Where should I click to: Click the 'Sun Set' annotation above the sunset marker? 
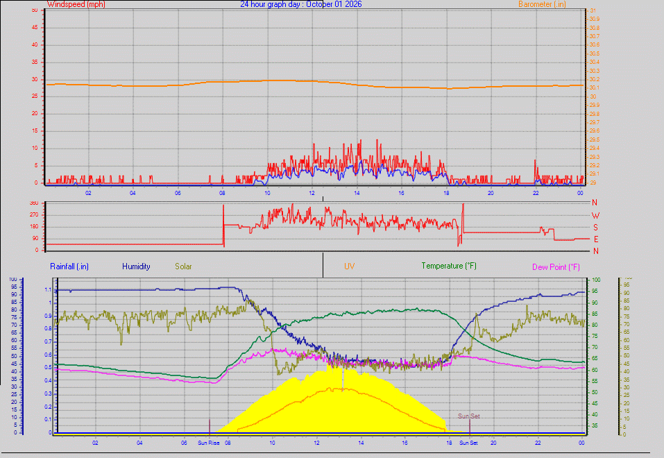(x=469, y=416)
